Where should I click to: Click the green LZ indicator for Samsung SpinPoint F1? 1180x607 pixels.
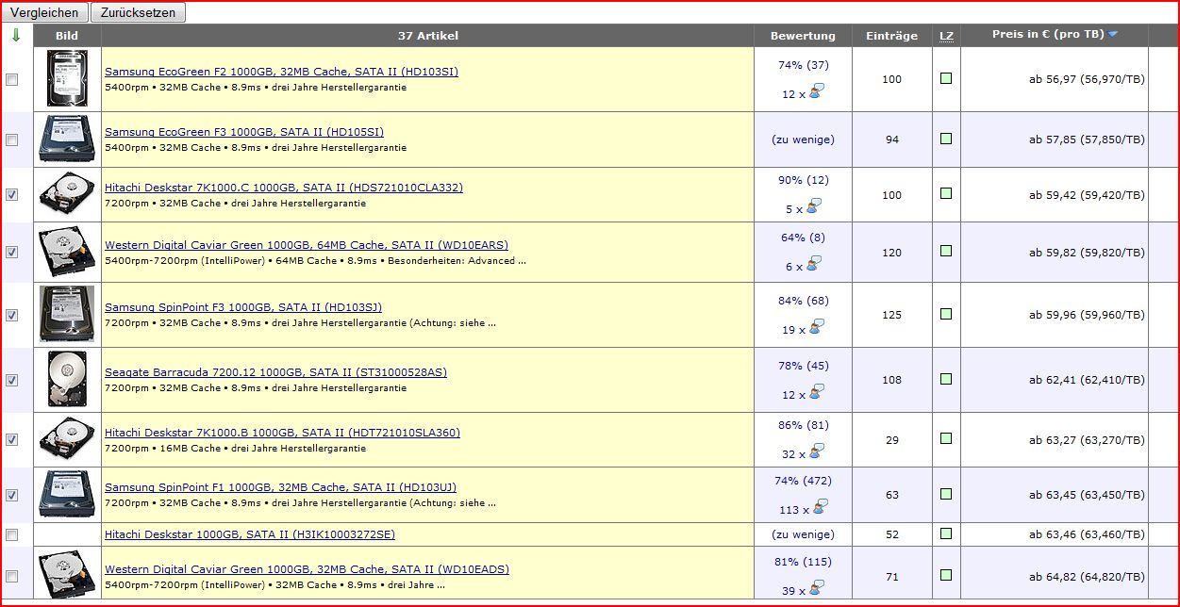click(946, 493)
